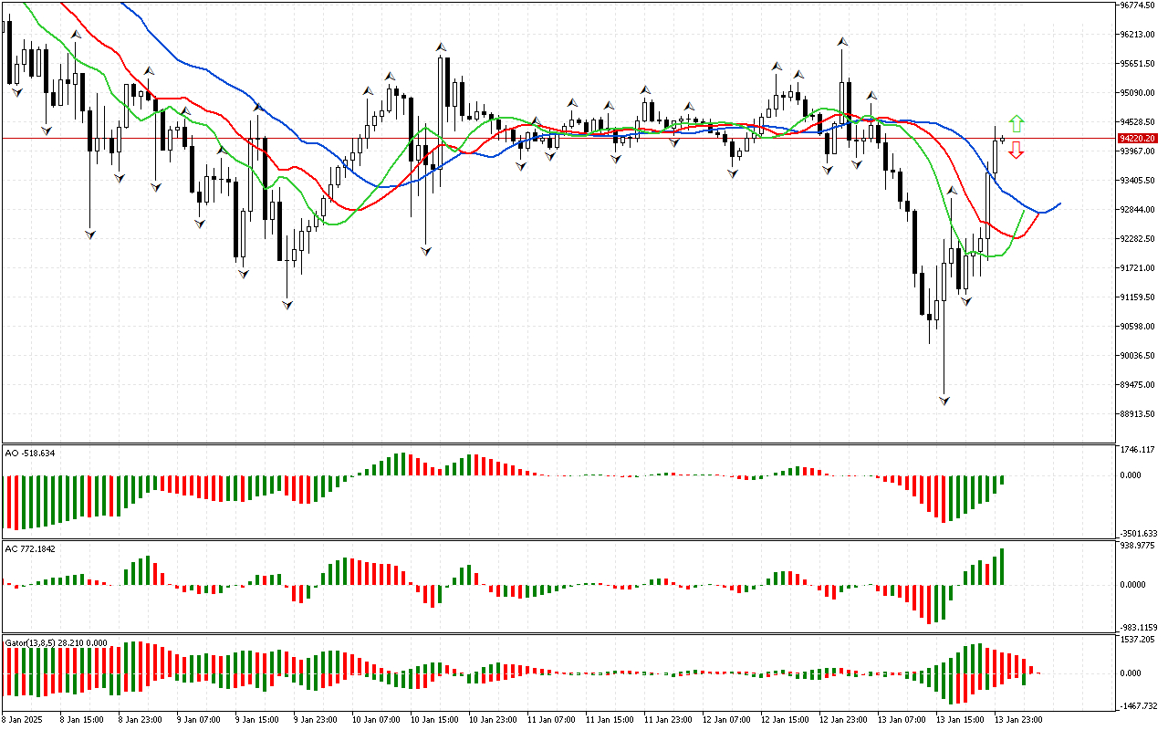Click the 13 Jan 23:00 time label
The image size is (1168, 730).
point(1017,719)
